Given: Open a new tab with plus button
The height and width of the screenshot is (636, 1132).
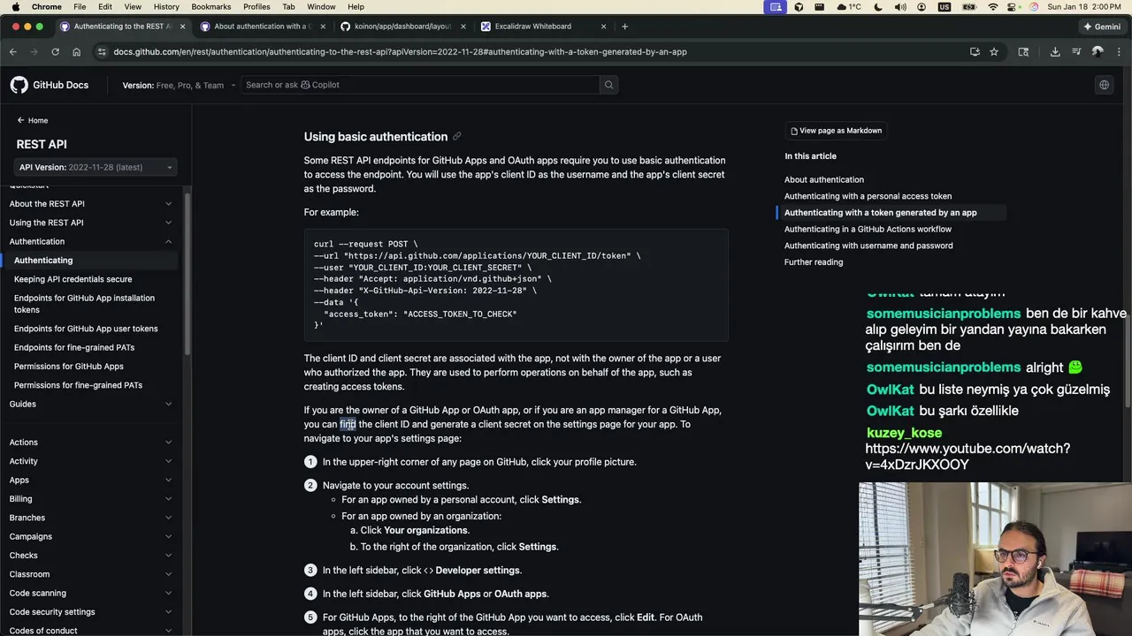Looking at the screenshot, I should pos(624,26).
